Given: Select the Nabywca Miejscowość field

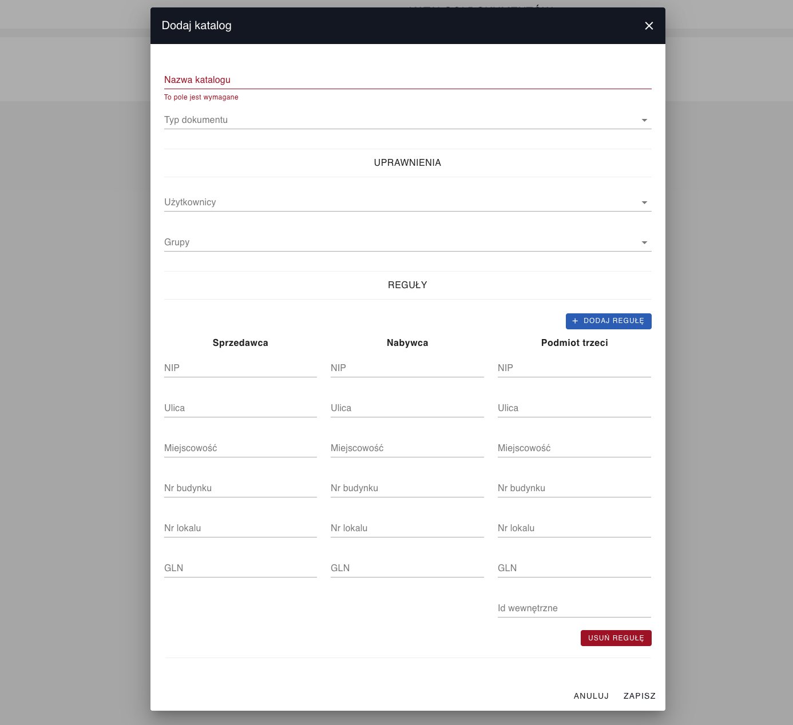Looking at the screenshot, I should (x=407, y=448).
